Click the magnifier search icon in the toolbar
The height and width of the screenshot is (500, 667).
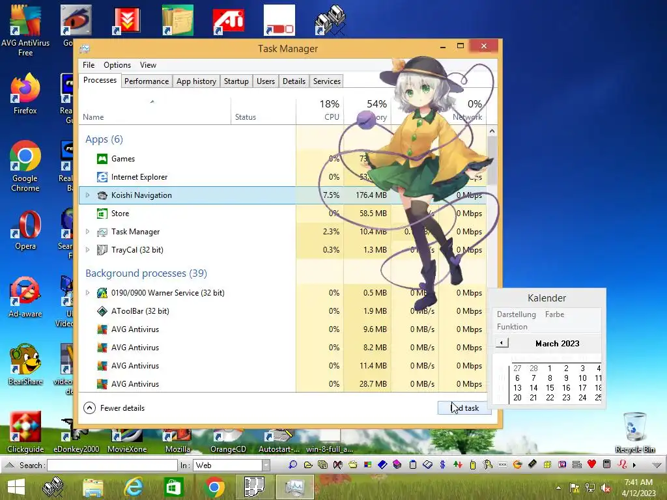[x=292, y=465]
